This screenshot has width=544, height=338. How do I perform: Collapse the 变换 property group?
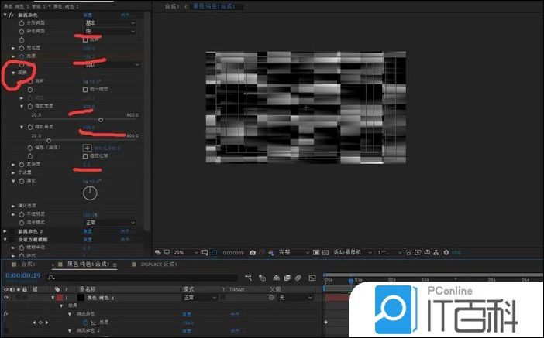pyautogui.click(x=14, y=73)
